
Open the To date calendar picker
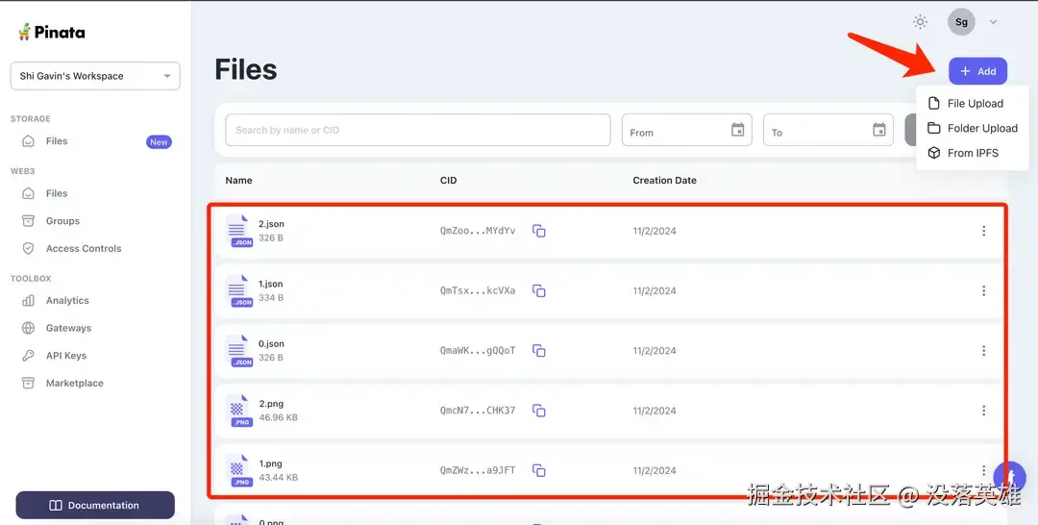(878, 131)
